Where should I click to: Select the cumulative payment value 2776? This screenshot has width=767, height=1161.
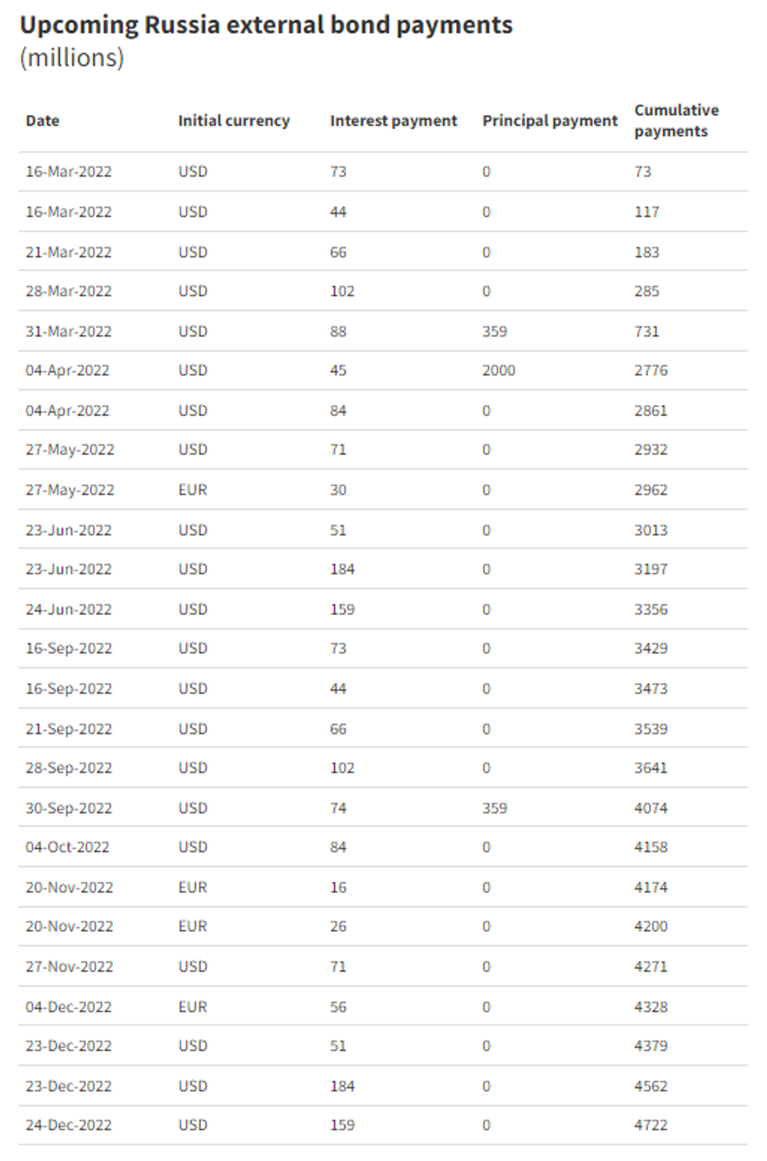[650, 370]
